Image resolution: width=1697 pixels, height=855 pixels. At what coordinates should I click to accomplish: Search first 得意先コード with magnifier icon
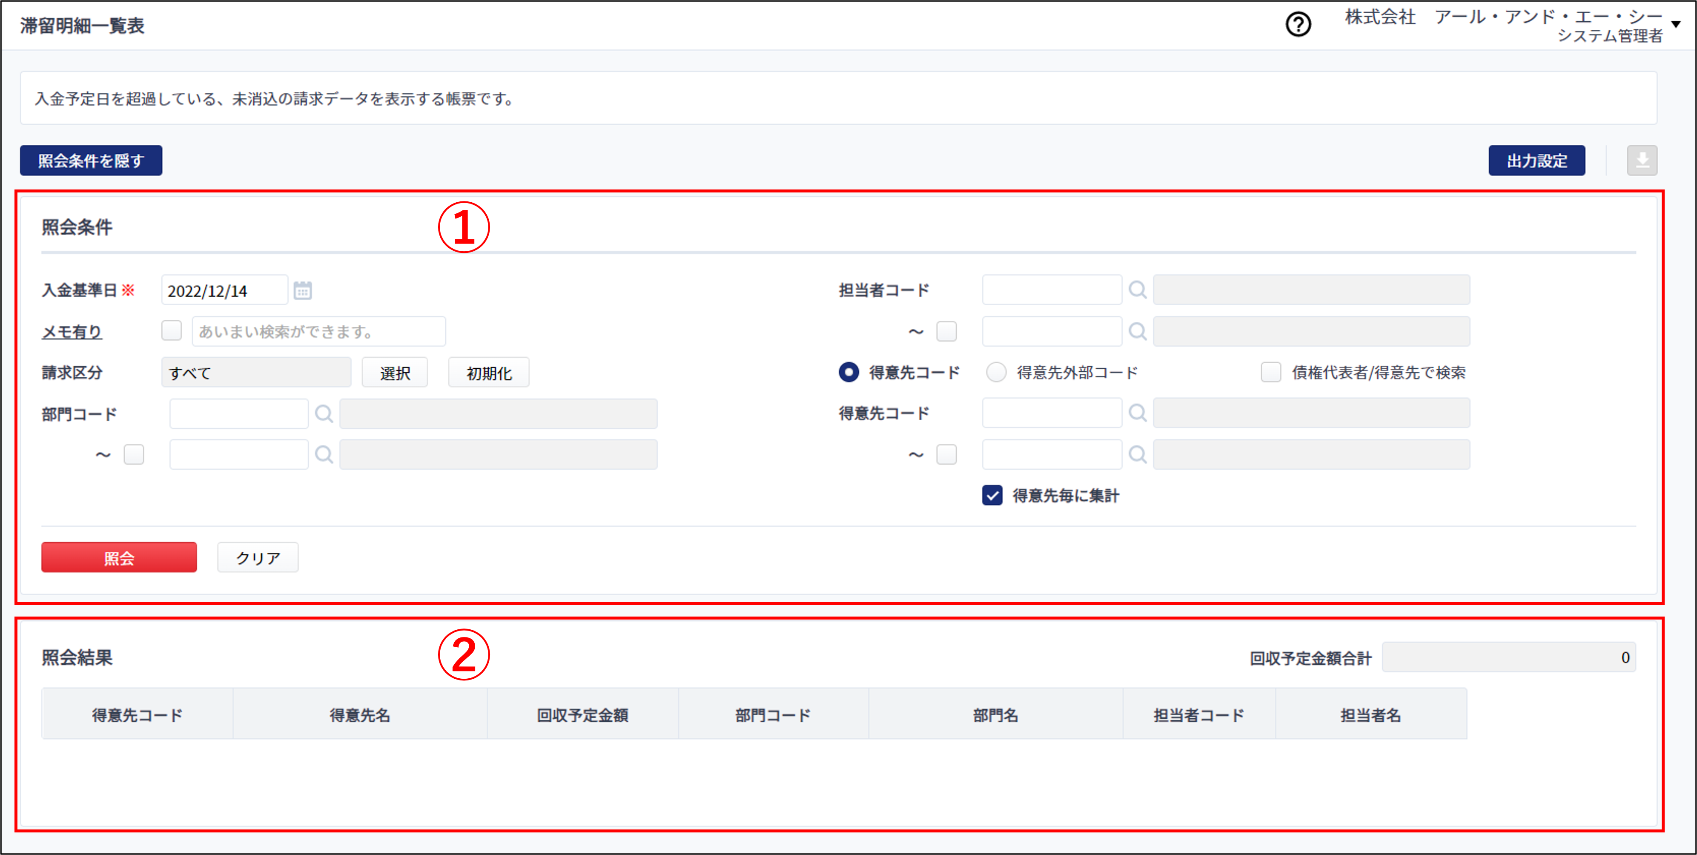pyautogui.click(x=1137, y=413)
